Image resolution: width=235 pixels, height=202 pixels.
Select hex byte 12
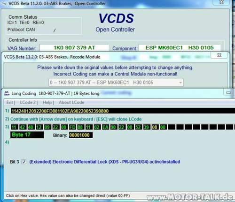tap(39, 127)
